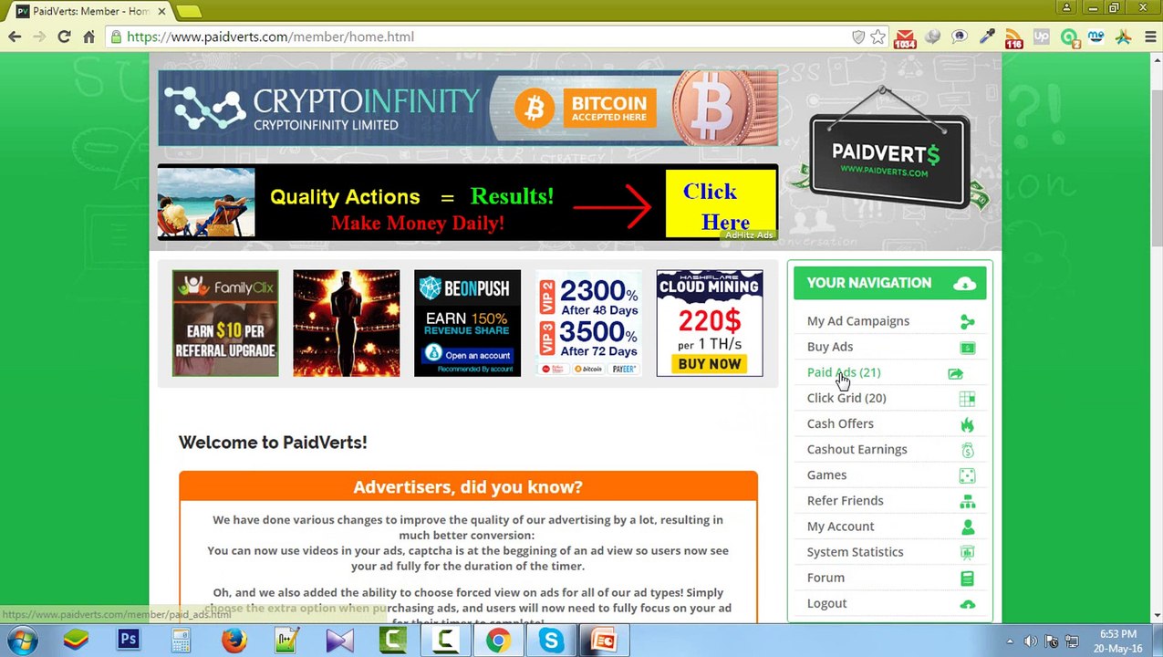The image size is (1163, 657).
Task: Open the Oscar statue ad thumbnail
Action: point(346,323)
